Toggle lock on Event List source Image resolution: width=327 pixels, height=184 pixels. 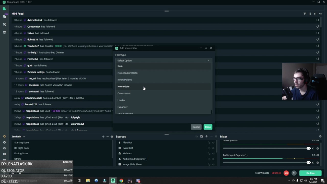(x=209, y=148)
